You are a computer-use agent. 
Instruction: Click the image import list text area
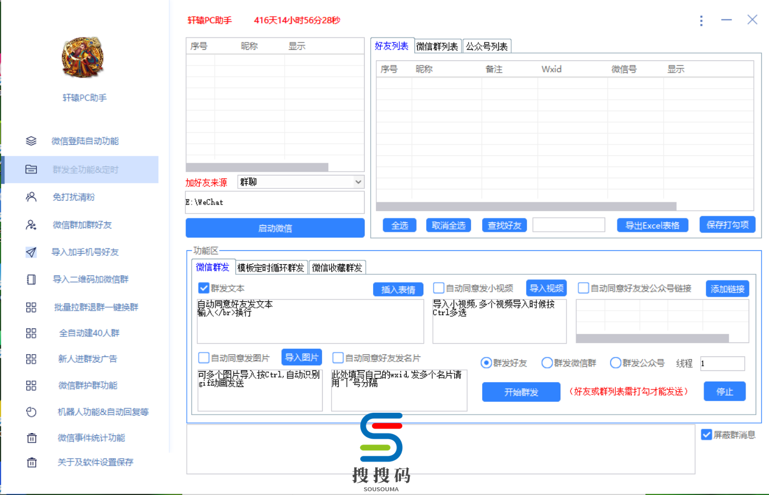(260, 390)
